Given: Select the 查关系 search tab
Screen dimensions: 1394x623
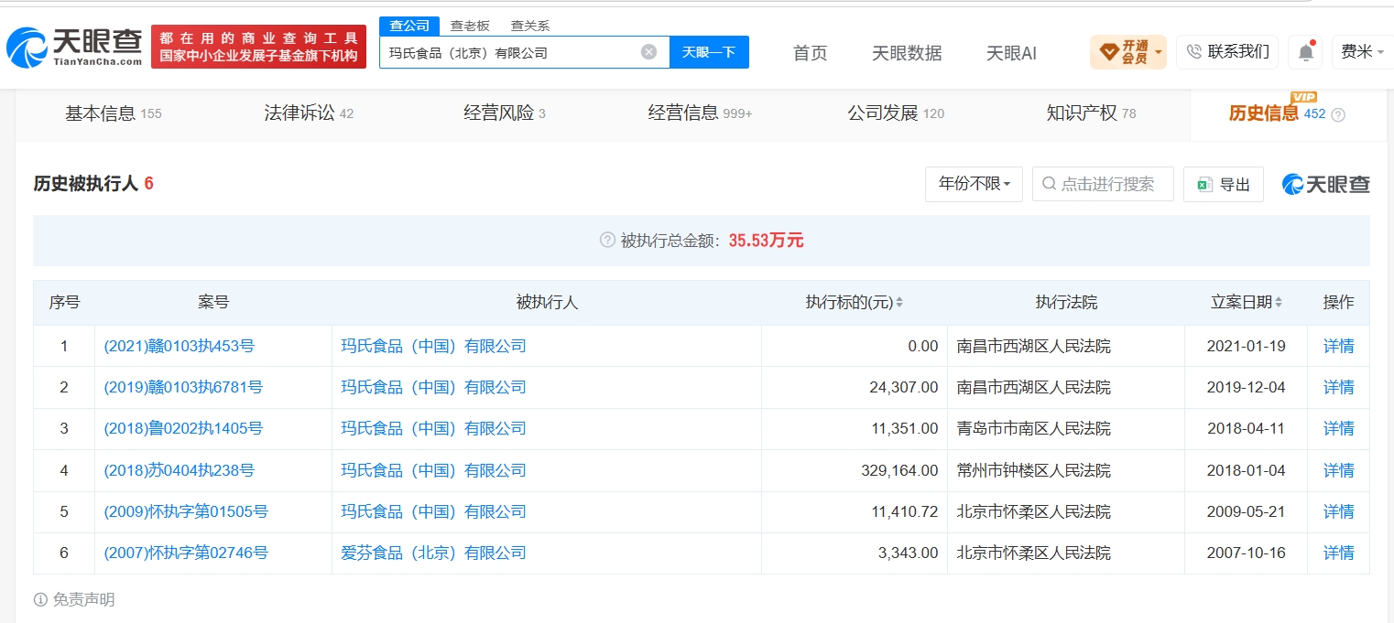Looking at the screenshot, I should (530, 26).
